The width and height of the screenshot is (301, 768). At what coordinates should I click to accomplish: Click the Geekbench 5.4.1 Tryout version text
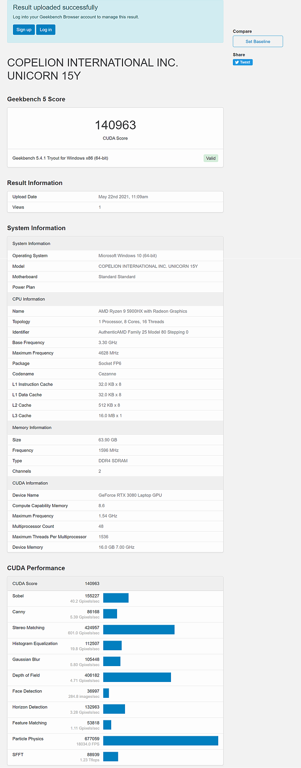click(x=60, y=158)
